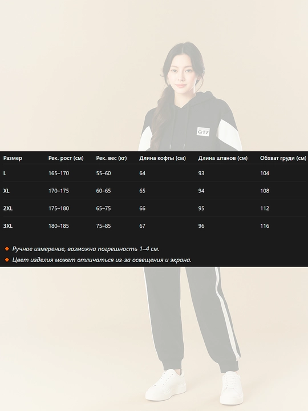This screenshot has width=308, height=411.
Task: Click height value 180–185
Action: (x=59, y=226)
